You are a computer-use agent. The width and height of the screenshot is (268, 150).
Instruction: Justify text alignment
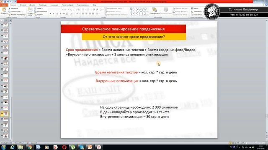[x=93, y=14]
